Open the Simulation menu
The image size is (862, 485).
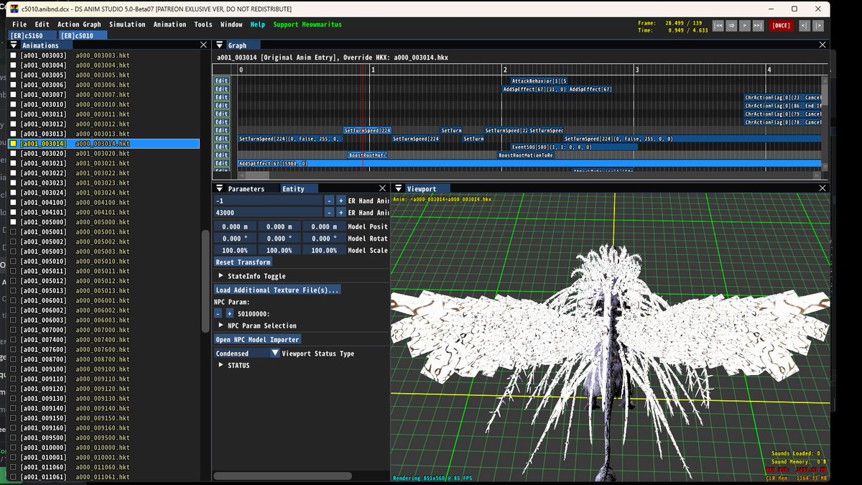tap(127, 24)
